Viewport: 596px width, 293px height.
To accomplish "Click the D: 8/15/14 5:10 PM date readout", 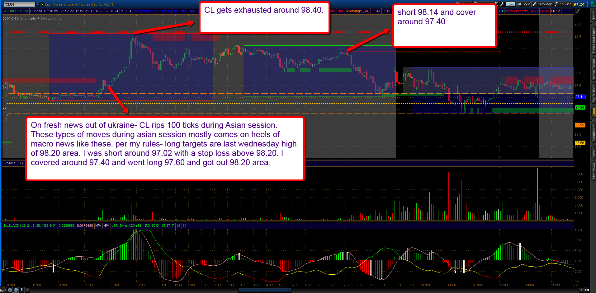I will 44,11.
